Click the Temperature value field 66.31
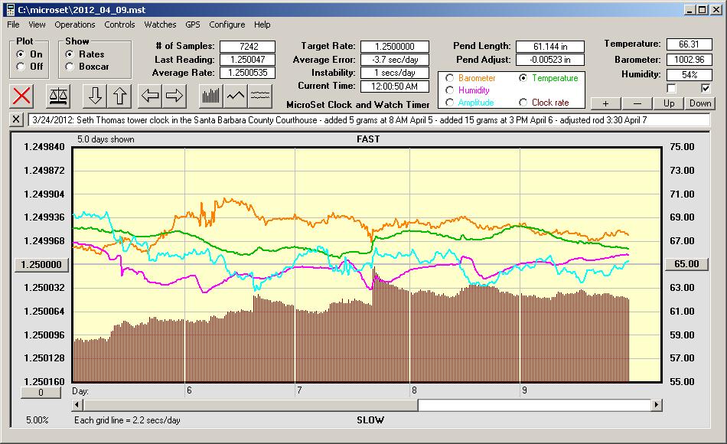 coord(689,44)
